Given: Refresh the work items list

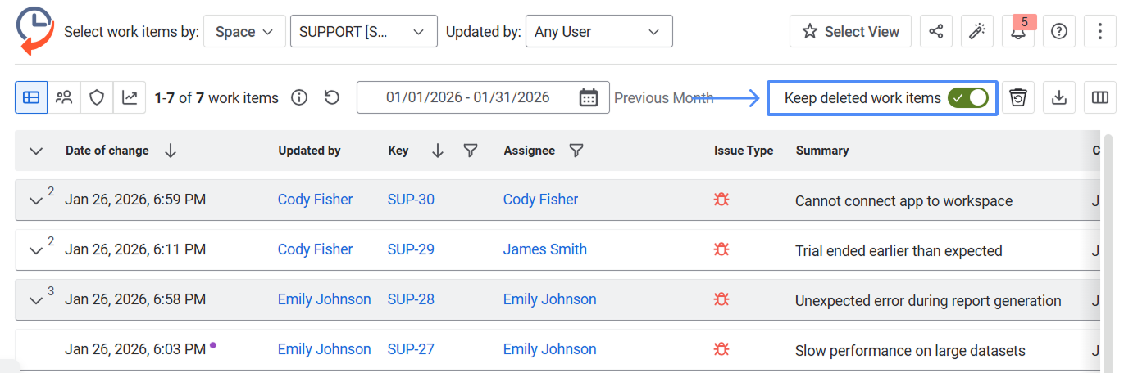Looking at the screenshot, I should (331, 98).
